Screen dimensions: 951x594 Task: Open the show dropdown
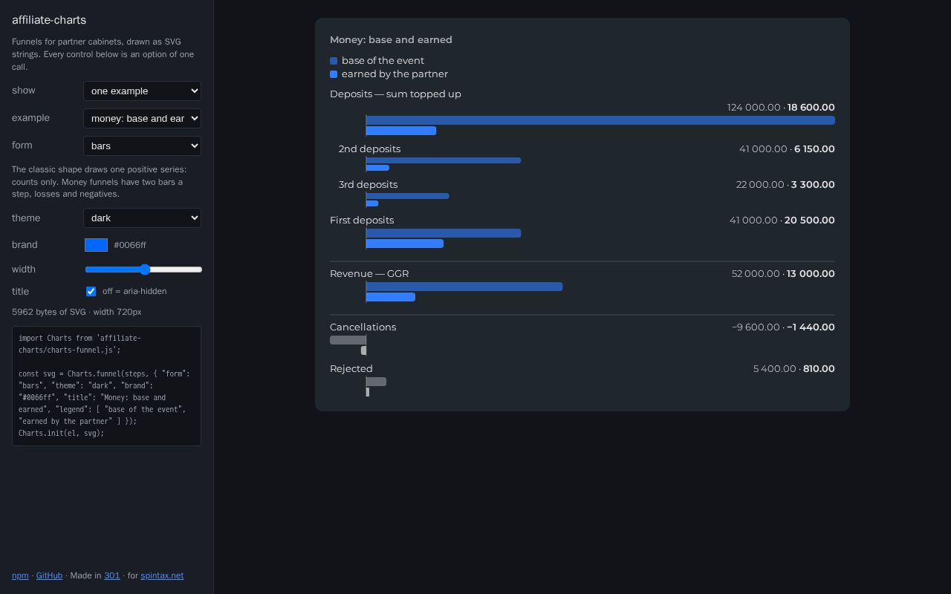click(142, 91)
